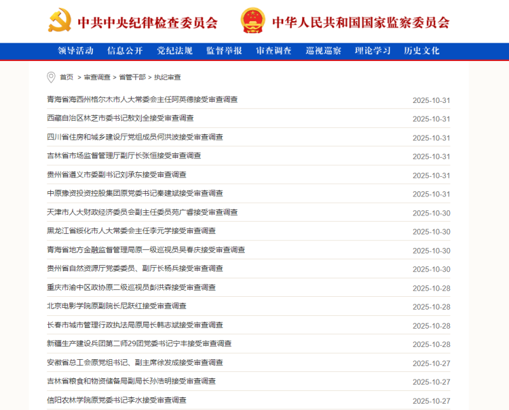Screen dimensions: 509x410
Task: Open the 审查调查 navigation menu
Action: [274, 51]
